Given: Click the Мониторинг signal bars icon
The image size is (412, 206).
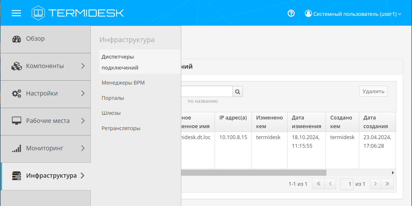Looking at the screenshot, I should coord(16,149).
